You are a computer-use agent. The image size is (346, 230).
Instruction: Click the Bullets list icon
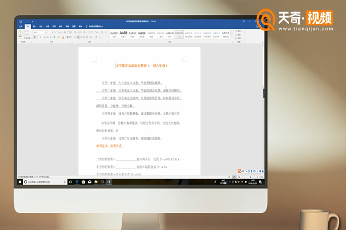(x=75, y=32)
